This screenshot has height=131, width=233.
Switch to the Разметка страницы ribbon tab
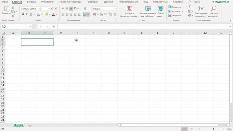pos(70,2)
